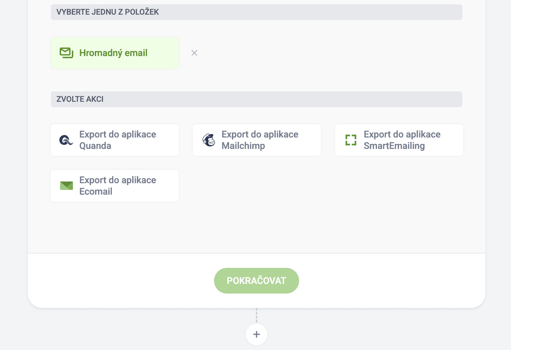Click the SmartEmailing green brackets icon

point(351,140)
